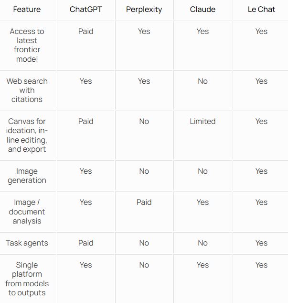Select the 'Single platform from models to outputs' cell
Viewport: 288px width, 303px height.
click(27, 279)
